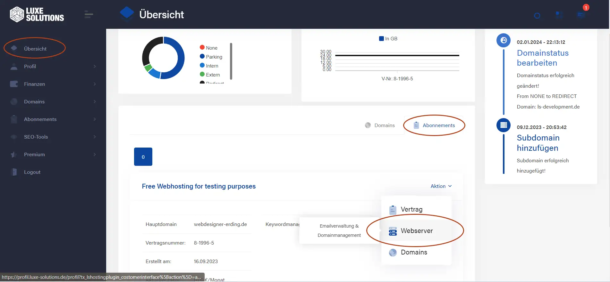
Task: Open the 'Subdomain hinzufügen' entry
Action: click(538, 143)
